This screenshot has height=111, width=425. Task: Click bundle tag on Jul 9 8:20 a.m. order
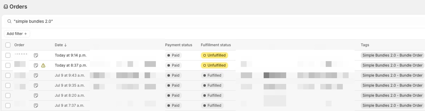[392, 95]
